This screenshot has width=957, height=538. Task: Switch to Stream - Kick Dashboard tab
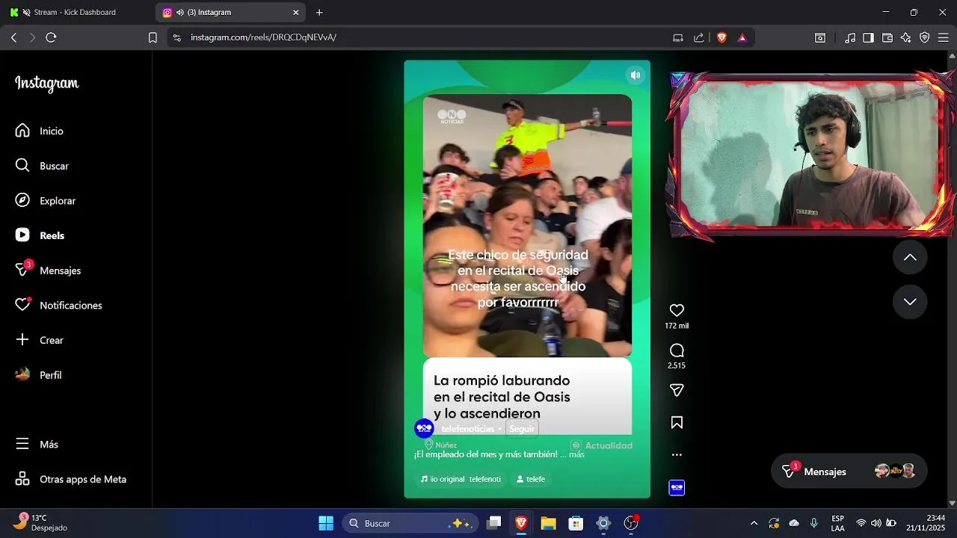[x=75, y=12]
